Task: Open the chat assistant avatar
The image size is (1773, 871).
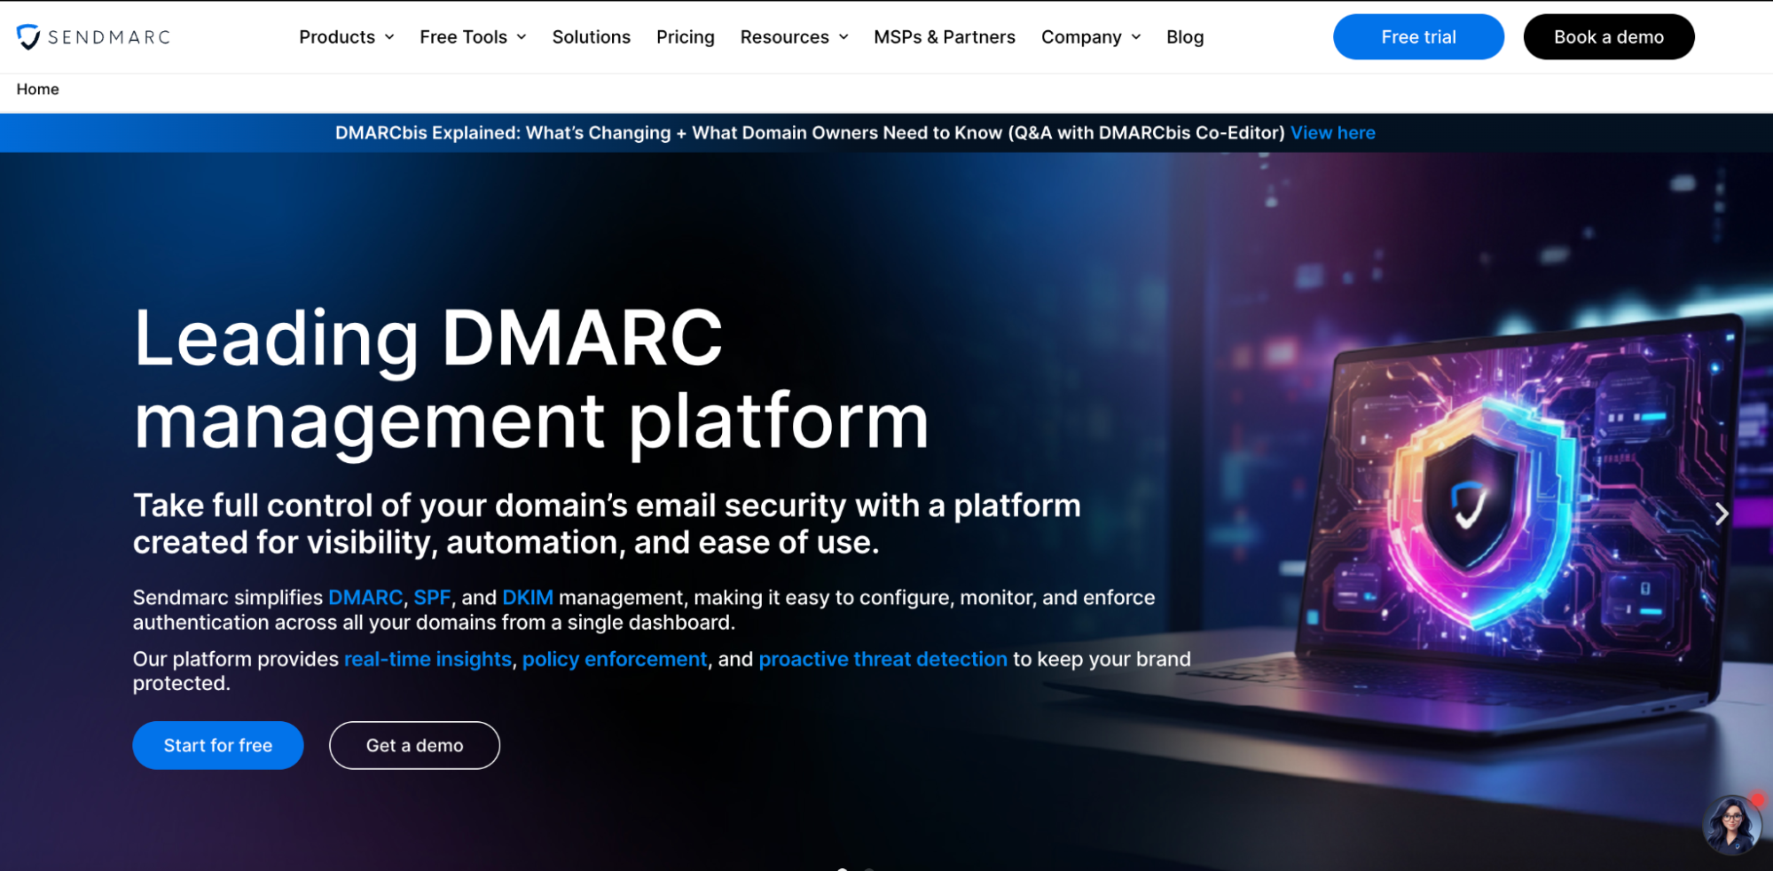Action: pyautogui.click(x=1731, y=825)
